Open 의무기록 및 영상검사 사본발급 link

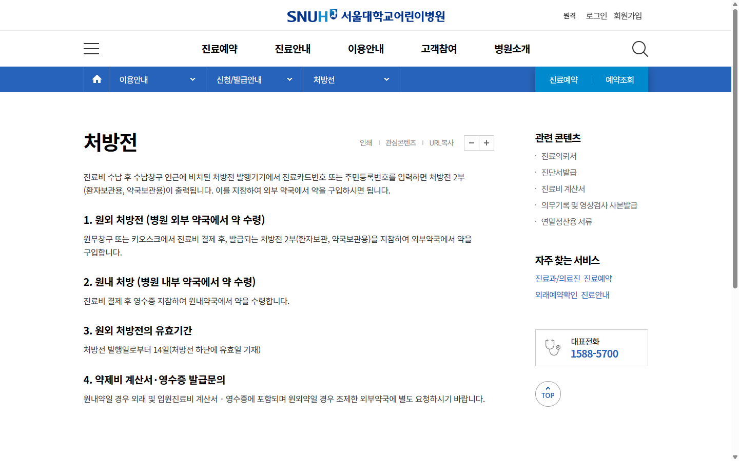coord(589,205)
